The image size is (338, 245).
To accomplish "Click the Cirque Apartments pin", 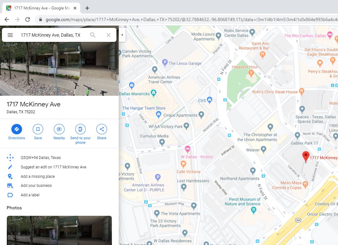I will (x=201, y=115).
